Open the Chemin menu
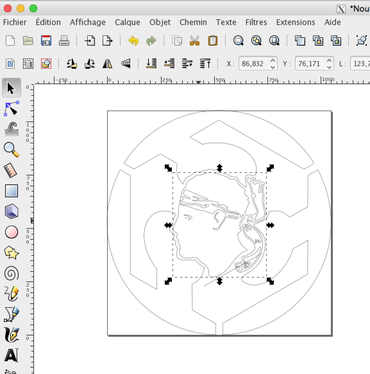 (193, 22)
